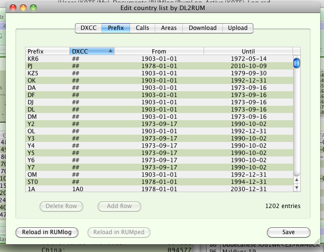Select the row with prefix OK
This screenshot has height=252, width=324.
pos(159,80)
